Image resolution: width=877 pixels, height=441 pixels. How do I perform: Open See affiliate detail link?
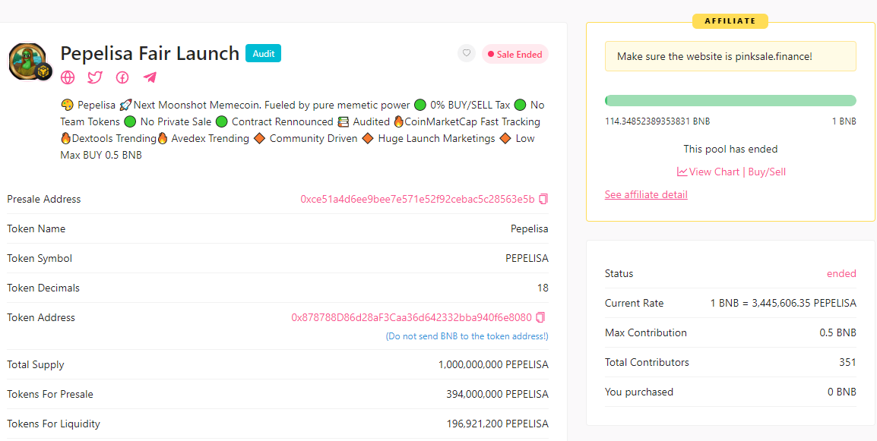pyautogui.click(x=646, y=194)
